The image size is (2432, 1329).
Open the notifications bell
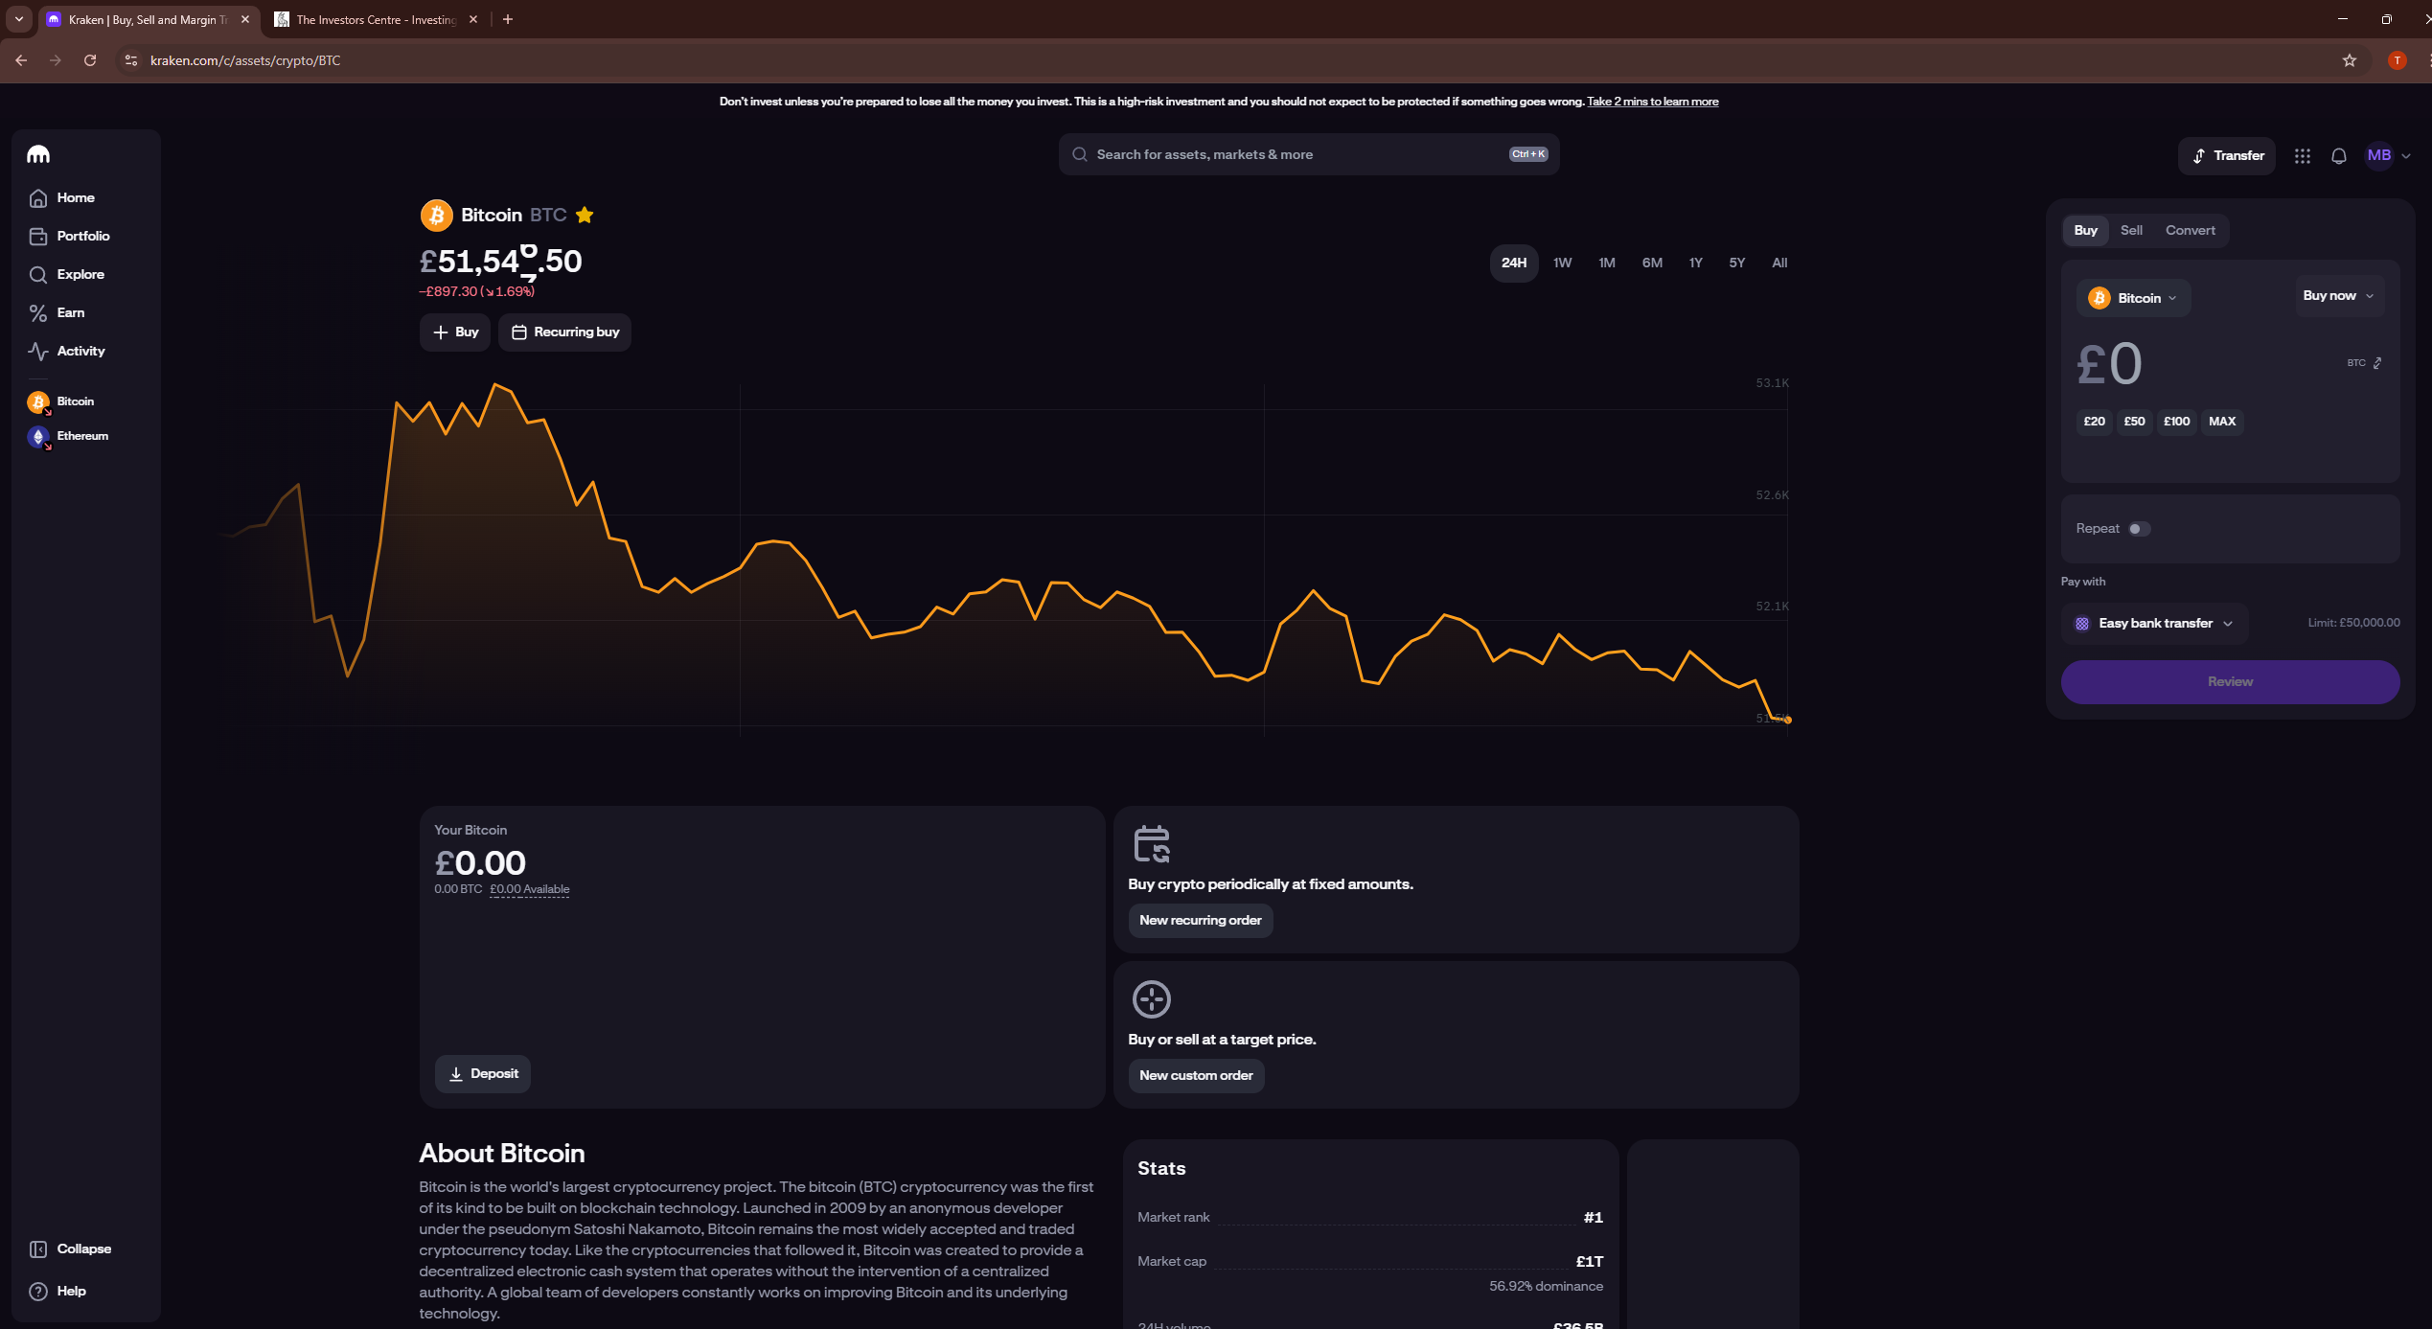tap(2339, 155)
